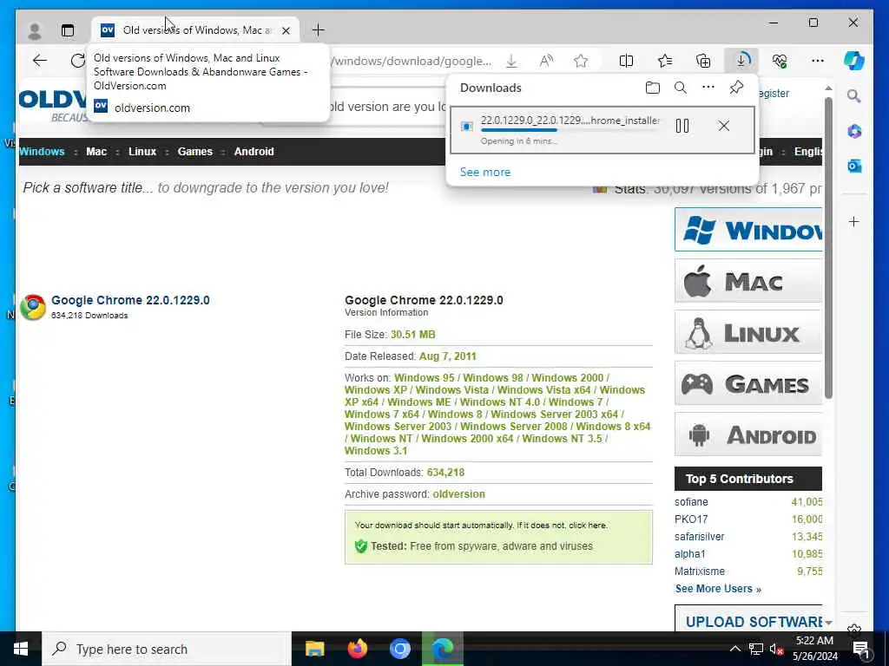Image resolution: width=889 pixels, height=666 pixels.
Task: Open Edge settings and more menu
Action: [818, 61]
